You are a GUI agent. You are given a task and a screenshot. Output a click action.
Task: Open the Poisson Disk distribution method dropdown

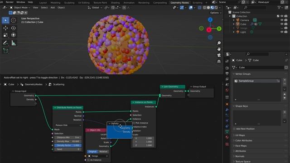(68, 125)
